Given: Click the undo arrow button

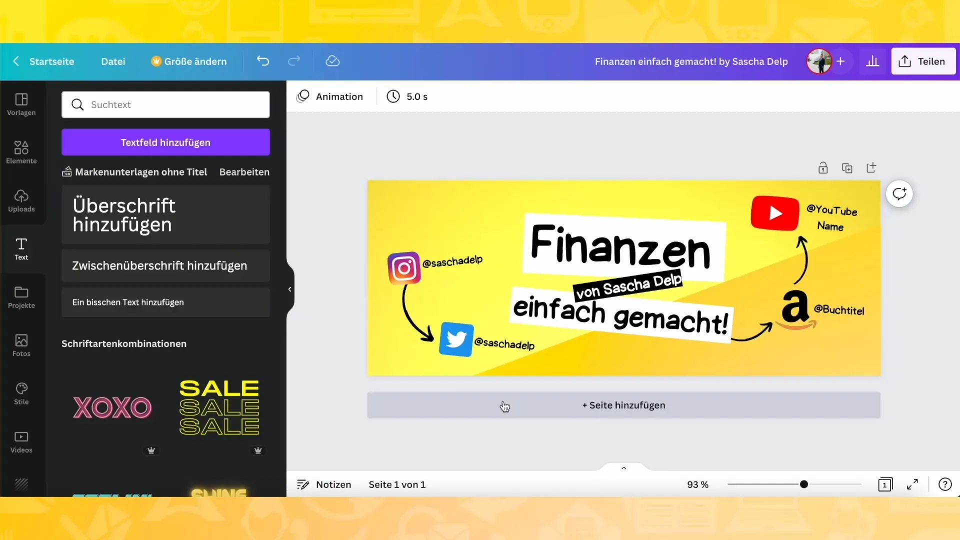Looking at the screenshot, I should [262, 61].
